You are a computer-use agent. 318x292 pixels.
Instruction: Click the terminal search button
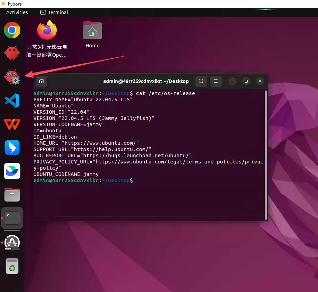pos(201,82)
